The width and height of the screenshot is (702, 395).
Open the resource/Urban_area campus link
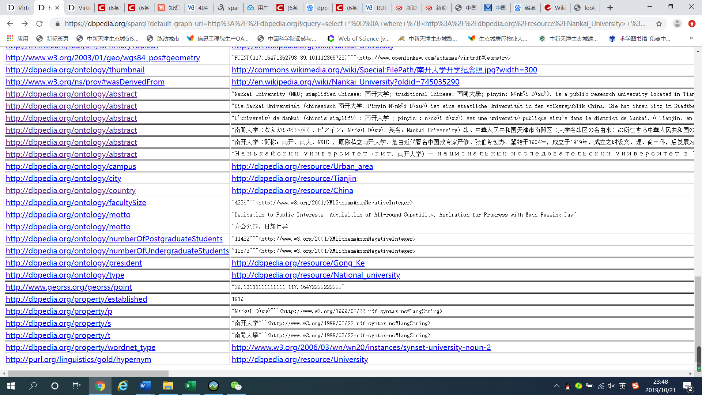302,166
